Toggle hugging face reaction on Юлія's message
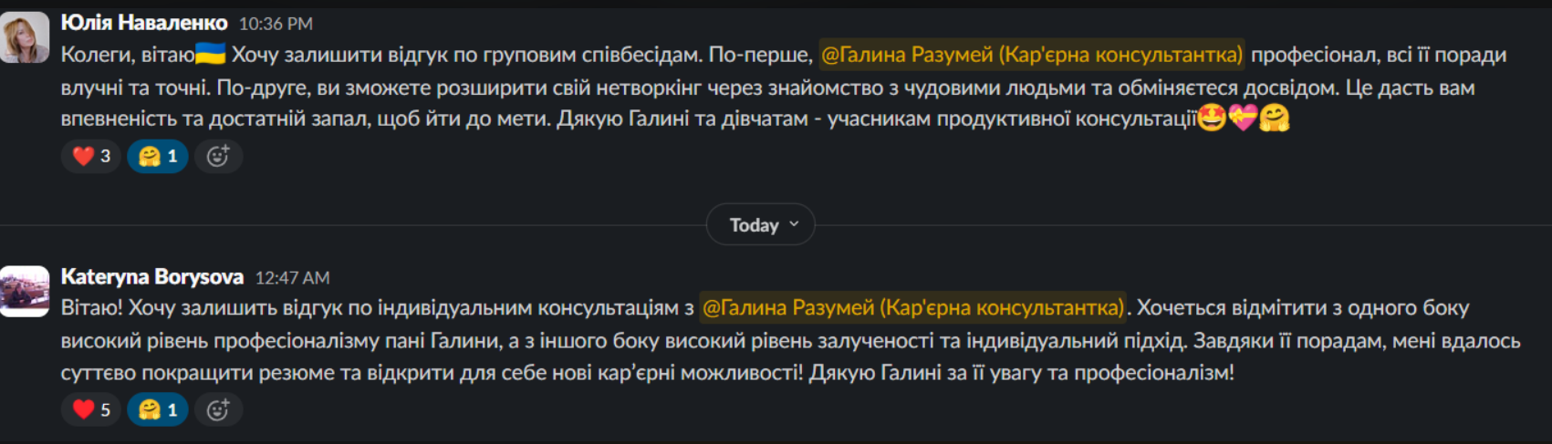 (158, 156)
